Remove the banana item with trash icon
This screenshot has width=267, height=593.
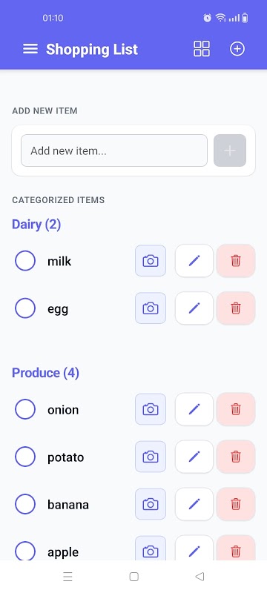[236, 504]
